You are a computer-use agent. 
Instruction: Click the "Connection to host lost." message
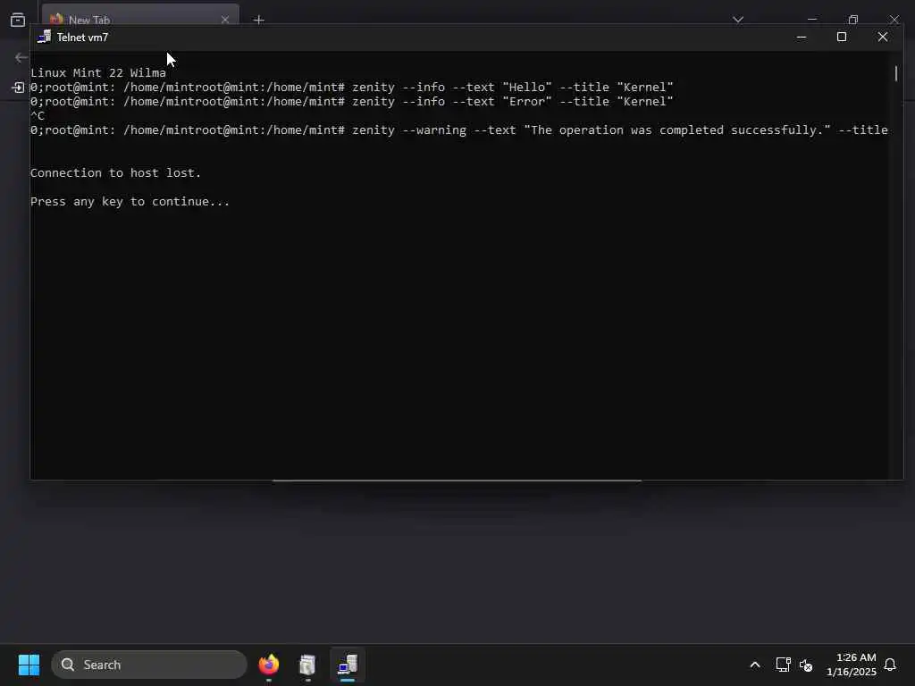115,172
